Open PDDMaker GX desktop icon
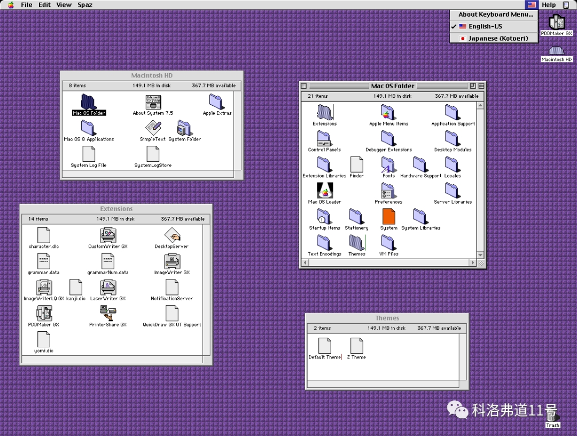 pos(556,22)
